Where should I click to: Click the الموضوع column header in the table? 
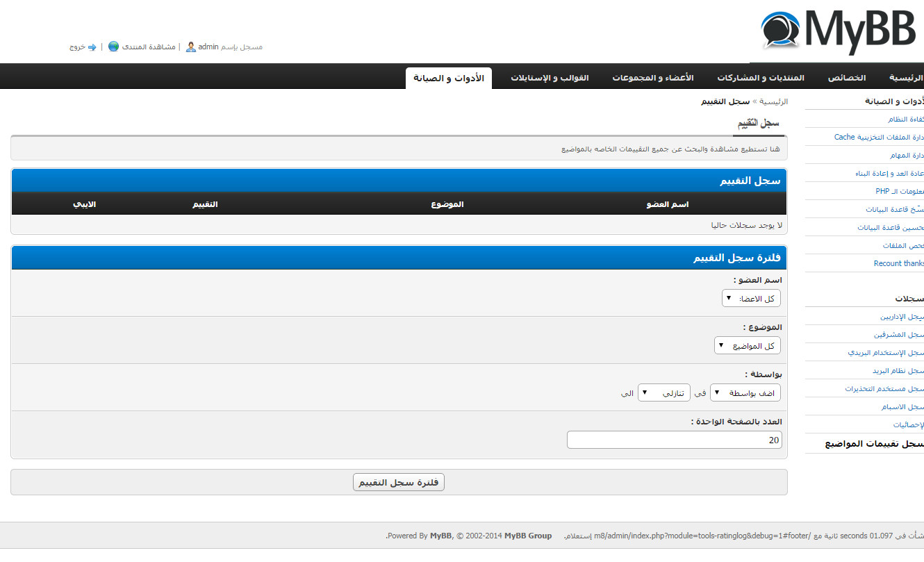[447, 204]
